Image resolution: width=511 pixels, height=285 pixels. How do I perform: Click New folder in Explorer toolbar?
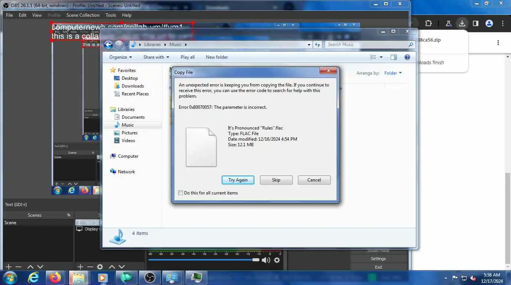point(217,57)
